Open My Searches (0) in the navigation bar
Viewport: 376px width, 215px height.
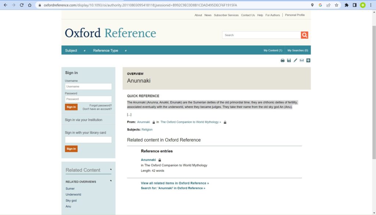click(297, 51)
